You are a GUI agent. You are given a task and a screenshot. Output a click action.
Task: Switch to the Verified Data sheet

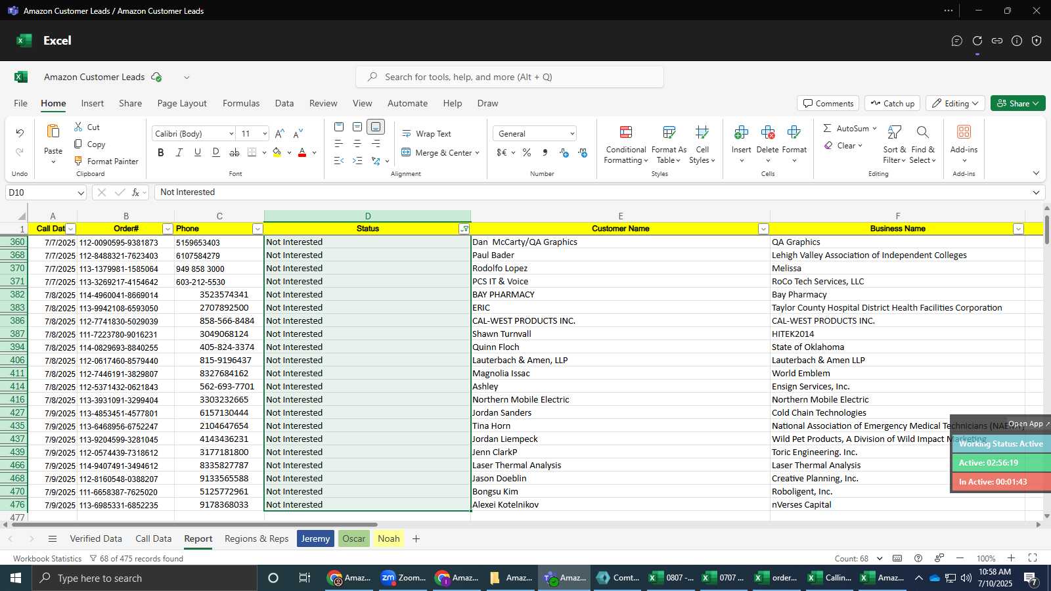point(96,538)
